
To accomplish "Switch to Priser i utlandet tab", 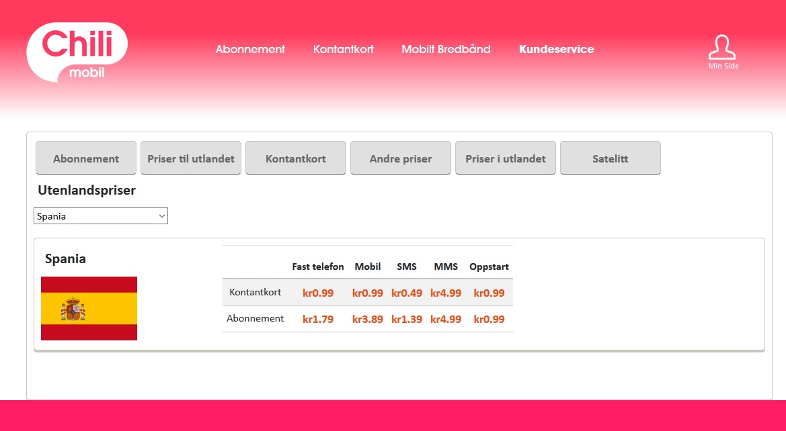I will click(506, 158).
